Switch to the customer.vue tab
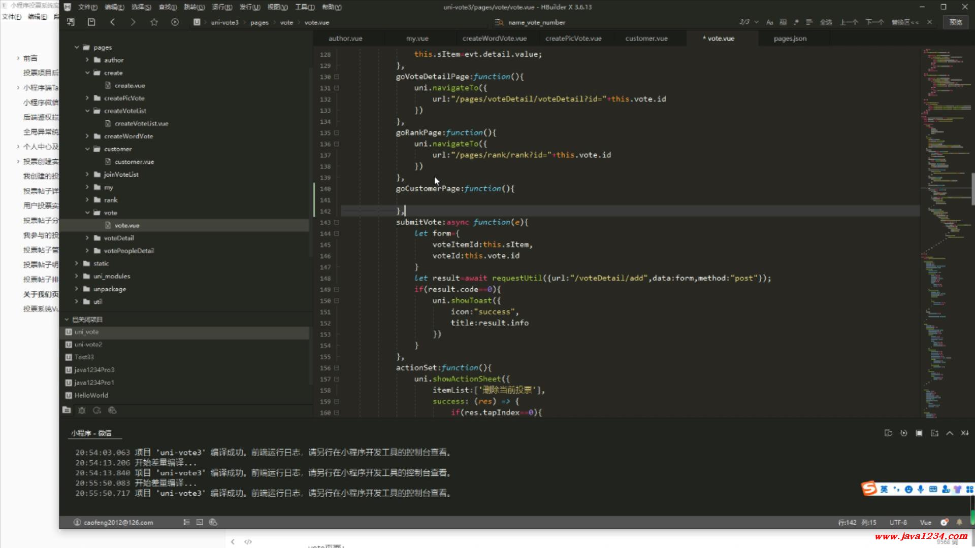 click(x=646, y=38)
